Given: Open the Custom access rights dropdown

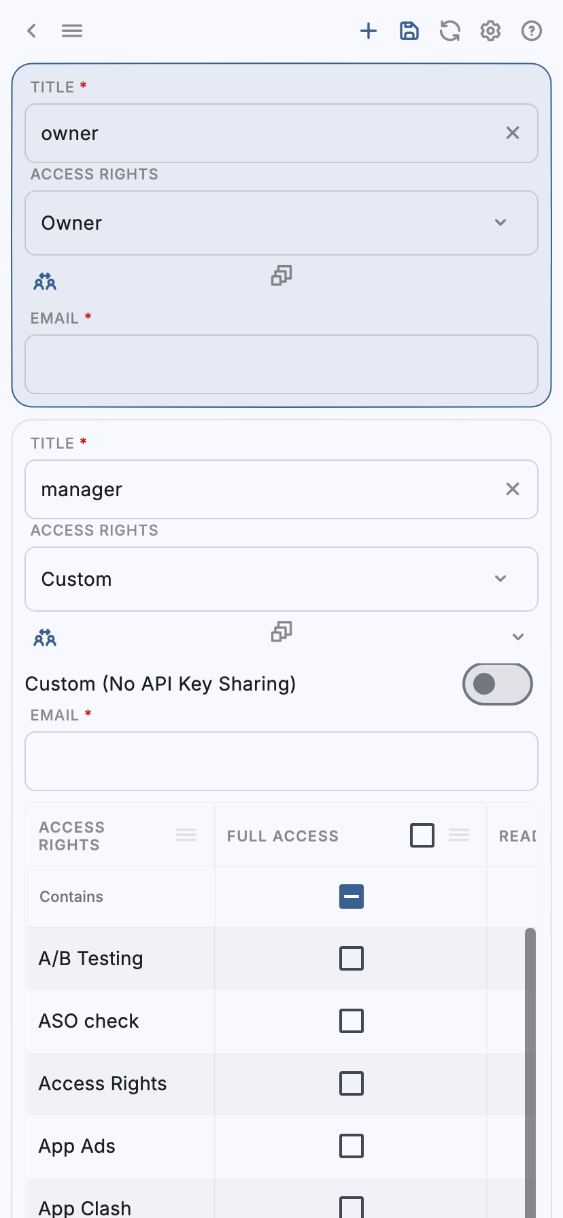Looking at the screenshot, I should [x=281, y=579].
